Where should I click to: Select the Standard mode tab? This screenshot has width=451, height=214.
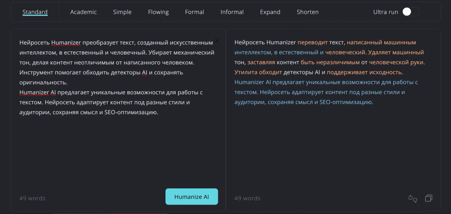(x=35, y=12)
